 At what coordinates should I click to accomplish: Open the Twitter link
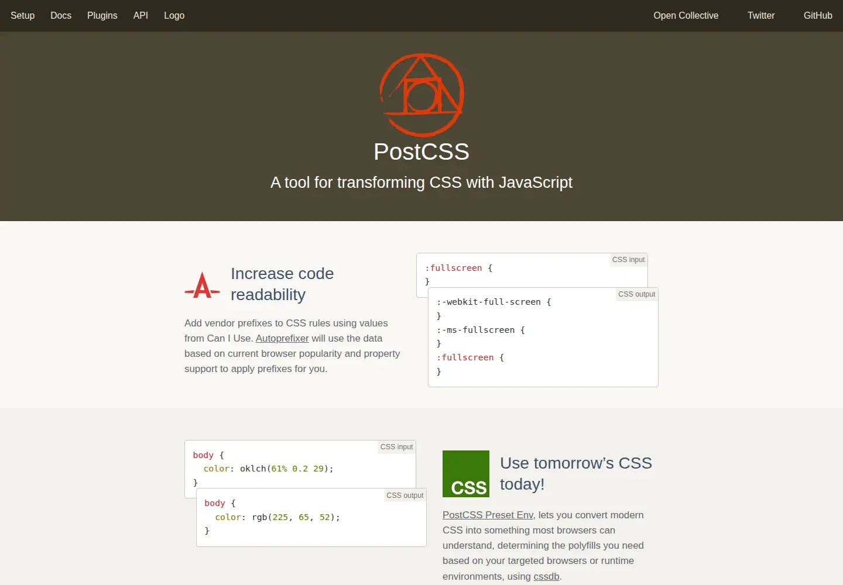click(x=761, y=16)
